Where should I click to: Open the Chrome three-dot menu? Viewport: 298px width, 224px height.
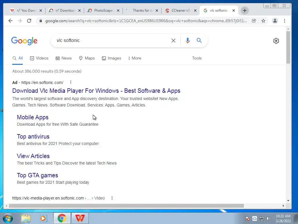pyautogui.click(x=284, y=21)
